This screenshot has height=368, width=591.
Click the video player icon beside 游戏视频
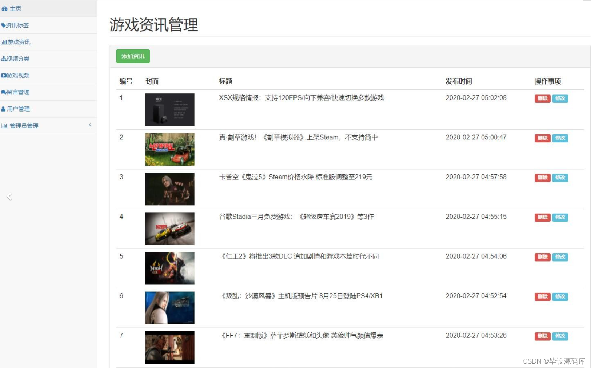pyautogui.click(x=3, y=75)
